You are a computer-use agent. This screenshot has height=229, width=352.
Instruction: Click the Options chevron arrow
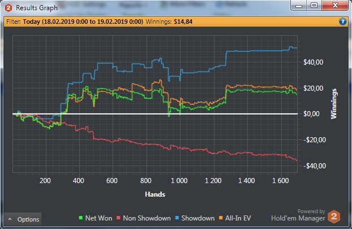point(10,219)
